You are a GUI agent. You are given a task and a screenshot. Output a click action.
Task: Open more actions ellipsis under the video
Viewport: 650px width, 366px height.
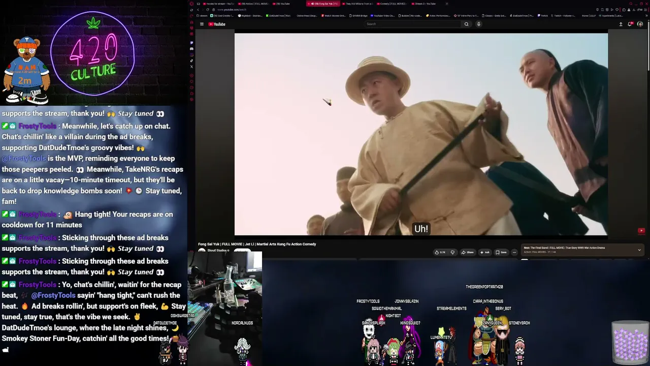[514, 252]
